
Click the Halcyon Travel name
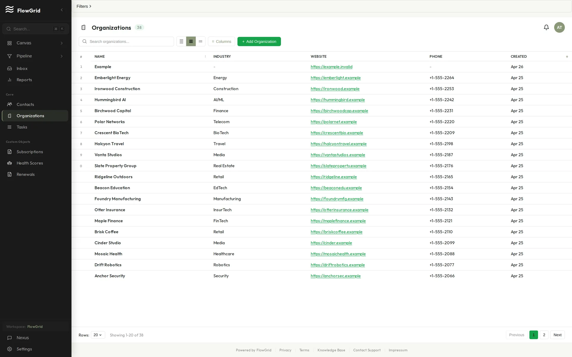[x=109, y=144]
